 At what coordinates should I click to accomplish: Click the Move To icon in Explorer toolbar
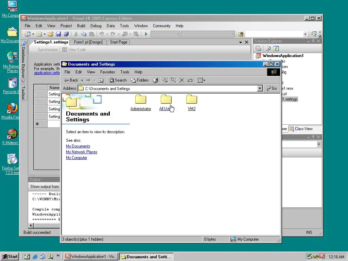coord(166,80)
